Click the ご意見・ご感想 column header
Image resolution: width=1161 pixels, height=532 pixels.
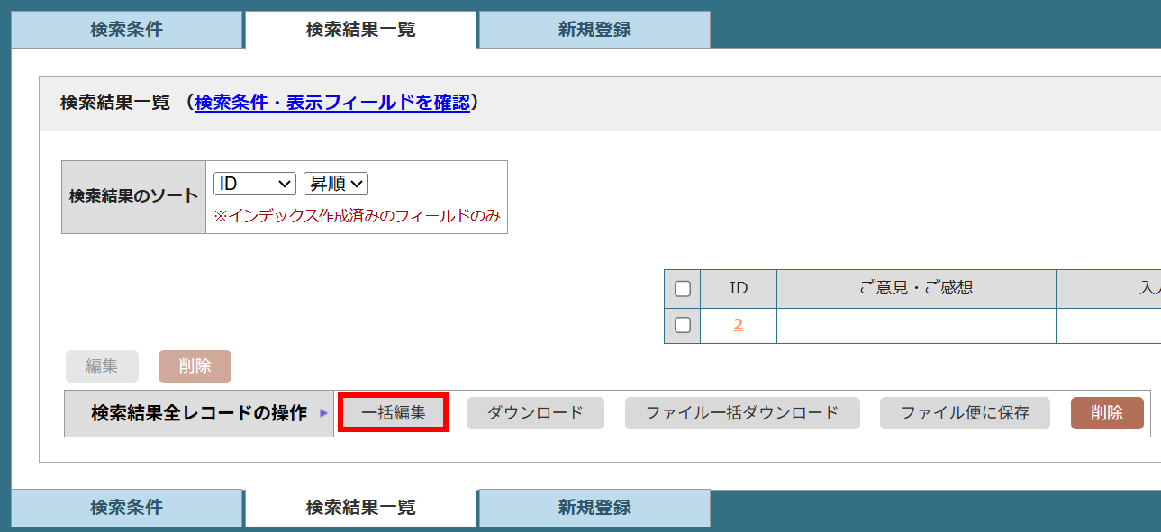915,288
